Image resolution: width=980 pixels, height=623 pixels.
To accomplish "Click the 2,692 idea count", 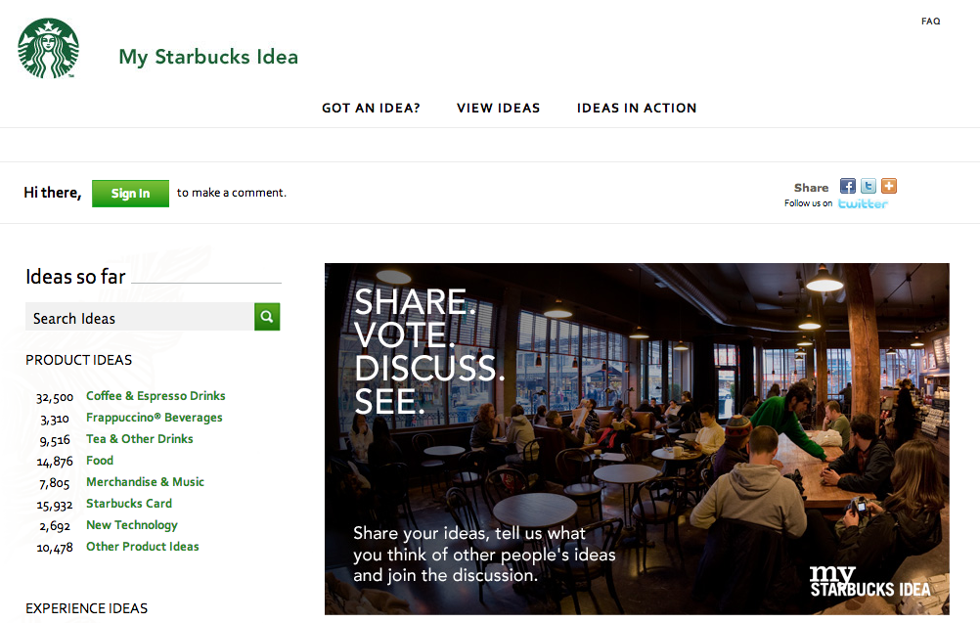I will [x=55, y=526].
